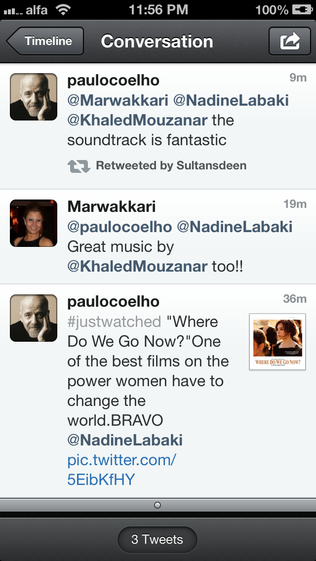Tap the share arrow icon
Image resolution: width=316 pixels, height=561 pixels.
[x=290, y=41]
